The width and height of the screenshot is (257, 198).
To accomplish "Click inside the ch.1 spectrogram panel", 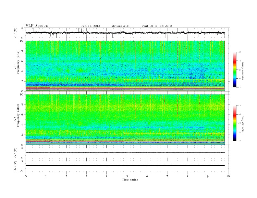I will click(125, 66).
